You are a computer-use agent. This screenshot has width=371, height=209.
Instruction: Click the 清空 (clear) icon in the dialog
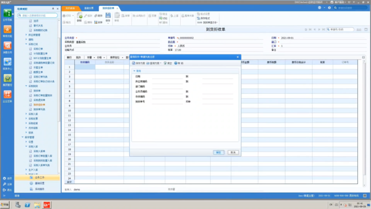coord(165,63)
